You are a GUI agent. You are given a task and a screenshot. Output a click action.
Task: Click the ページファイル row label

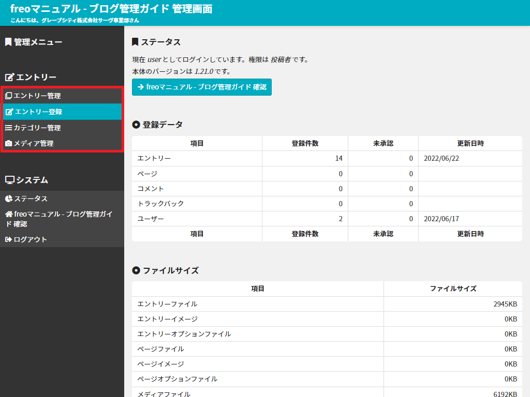point(160,349)
